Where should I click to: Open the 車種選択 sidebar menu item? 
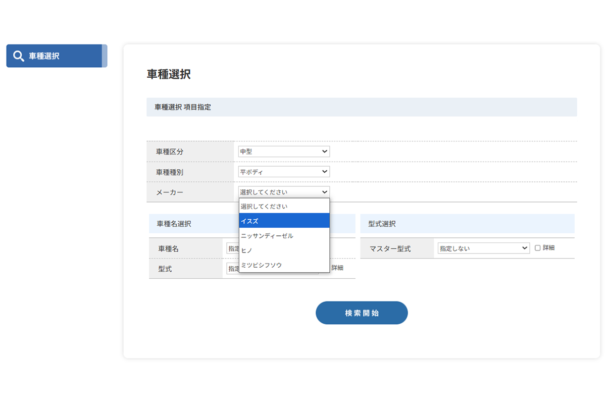coord(57,56)
